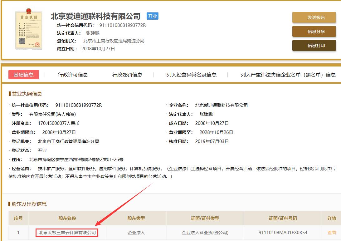
Task: Click the 股东及出资信息 section heading
Action: 29,204
